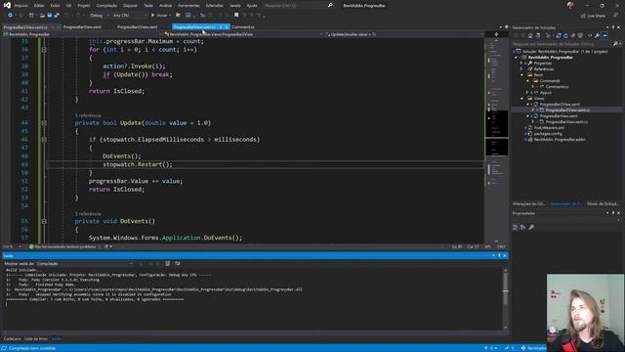Open the Arquivo menu
This screenshot has height=352, width=625.
[21, 6]
